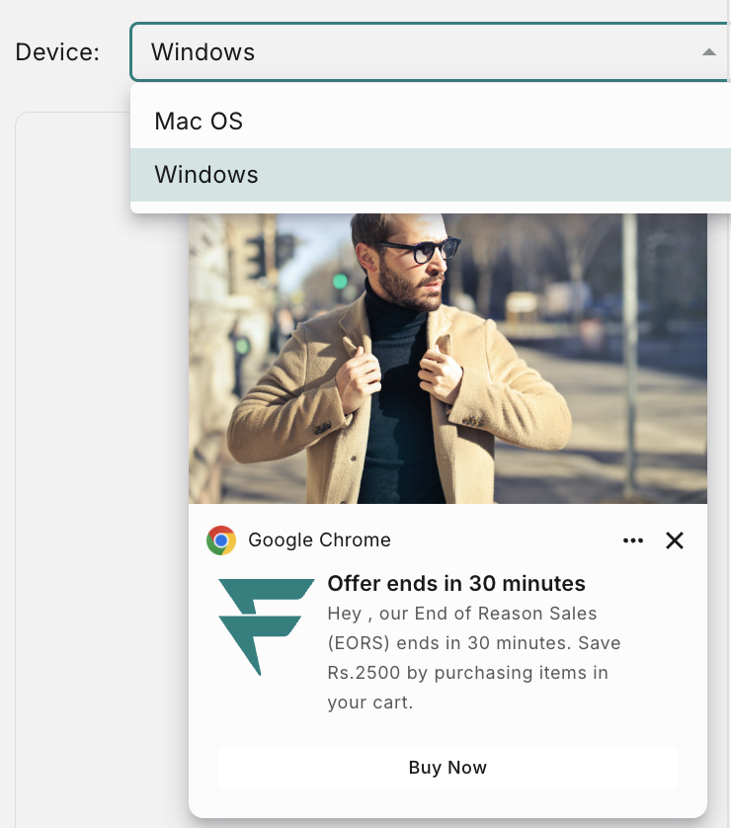731x828 pixels.
Task: Click the man in coat banner image
Action: click(x=447, y=359)
